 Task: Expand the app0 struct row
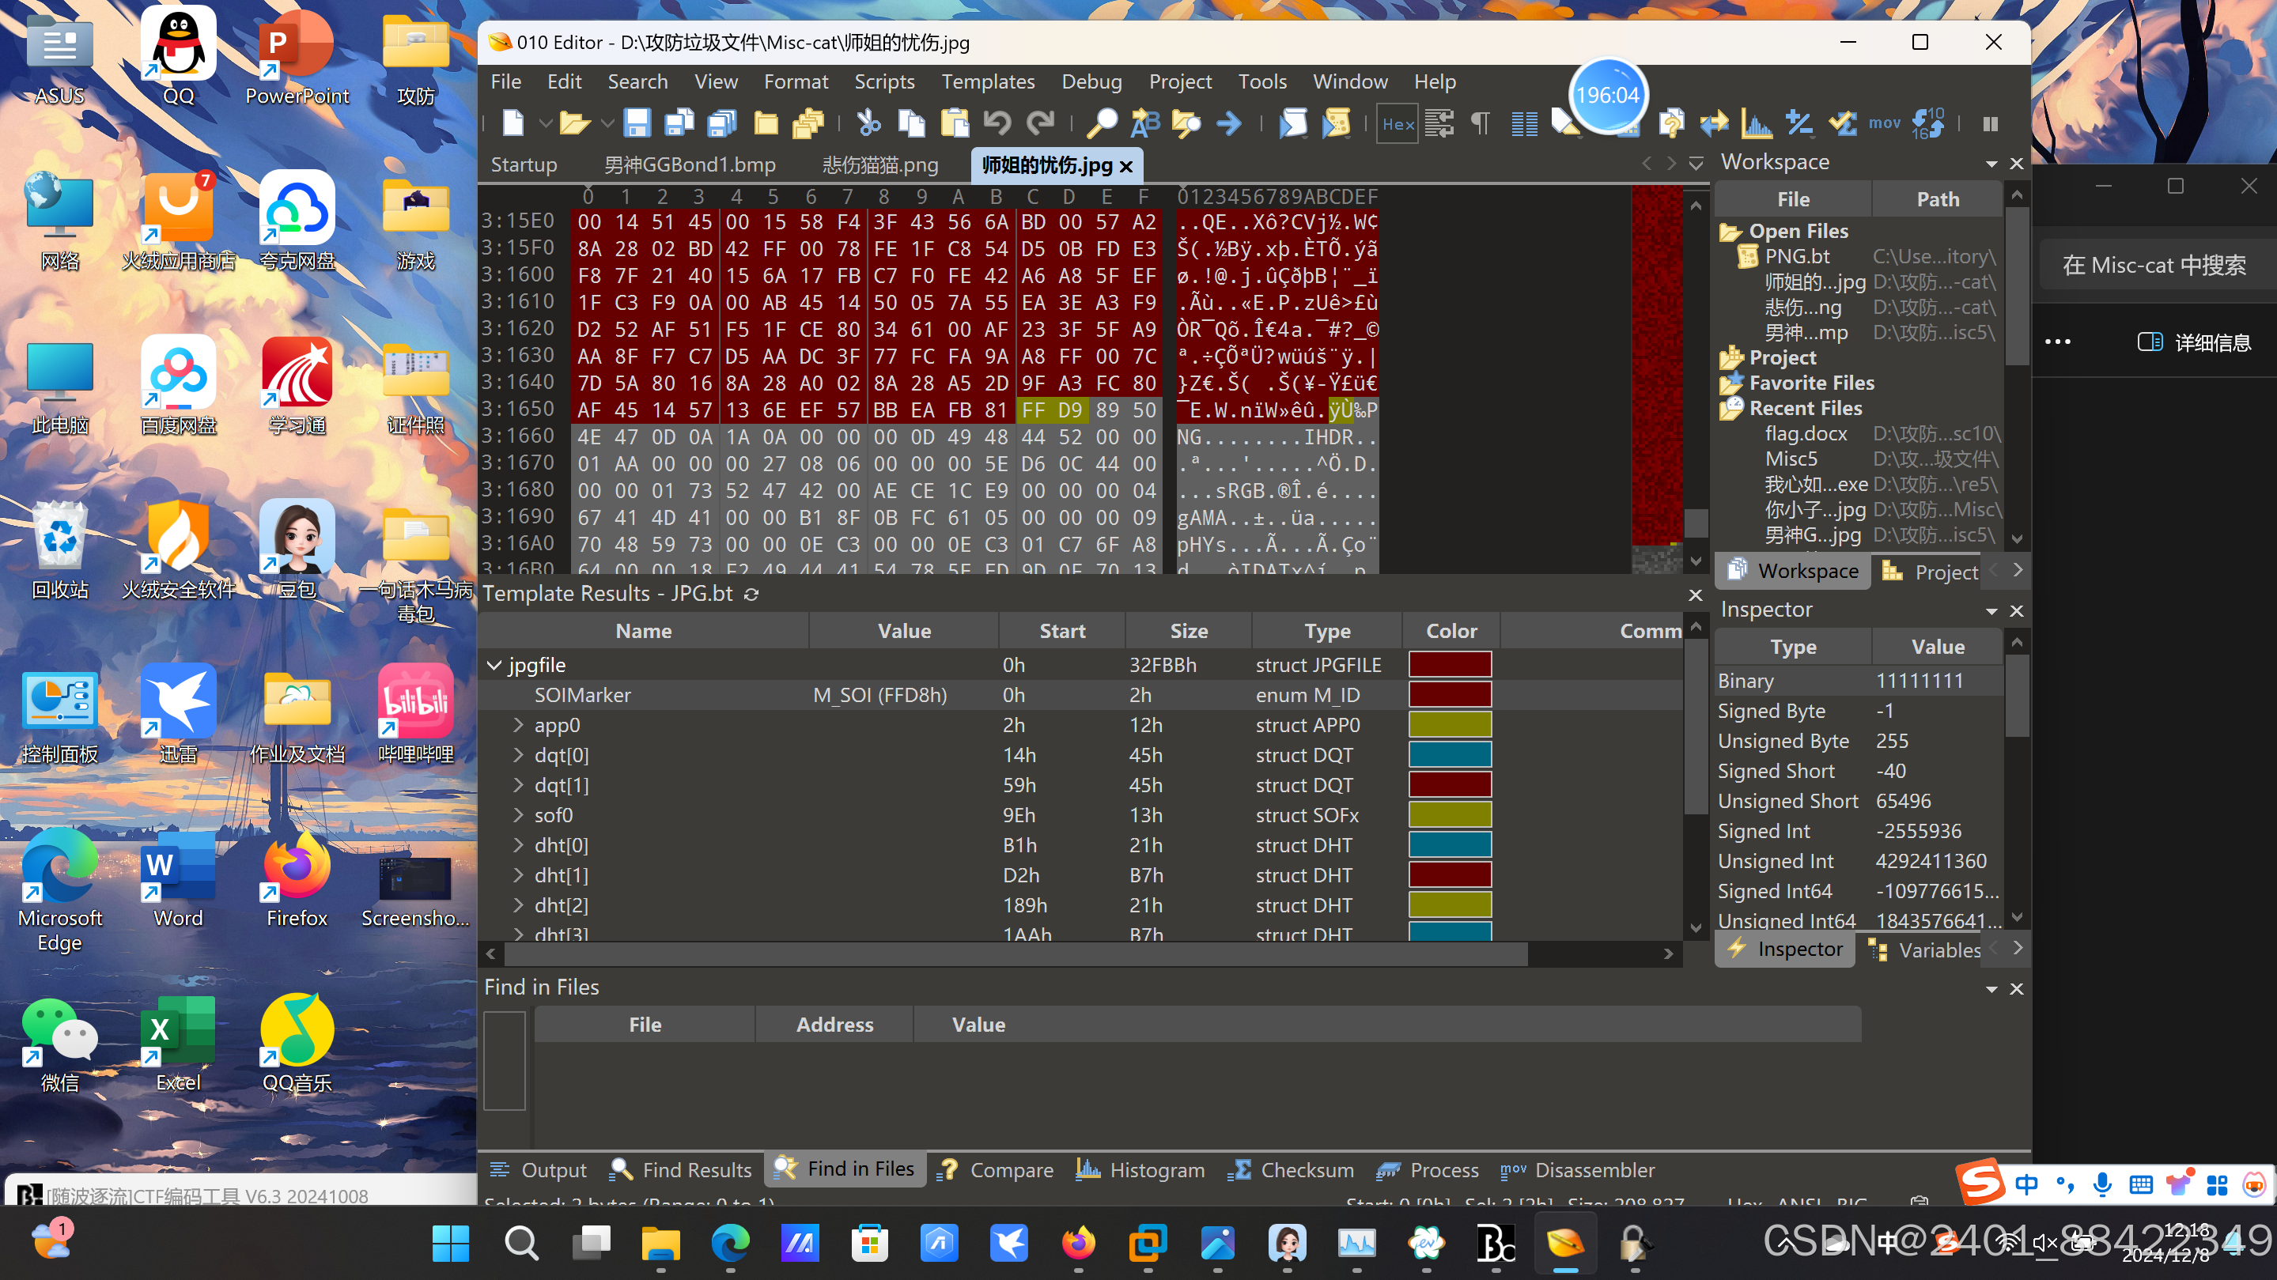(519, 725)
